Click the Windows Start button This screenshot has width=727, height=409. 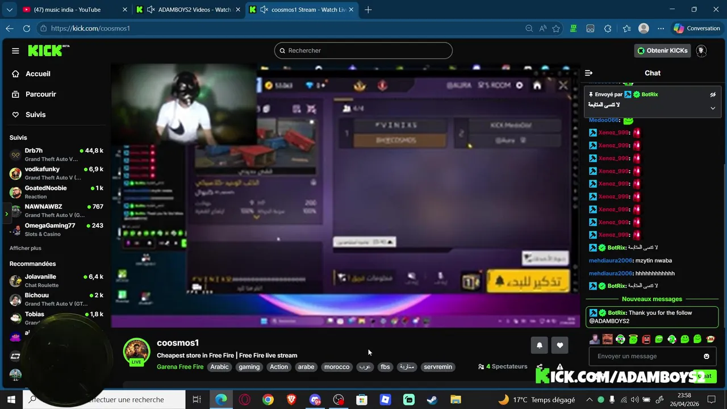pos(11,399)
